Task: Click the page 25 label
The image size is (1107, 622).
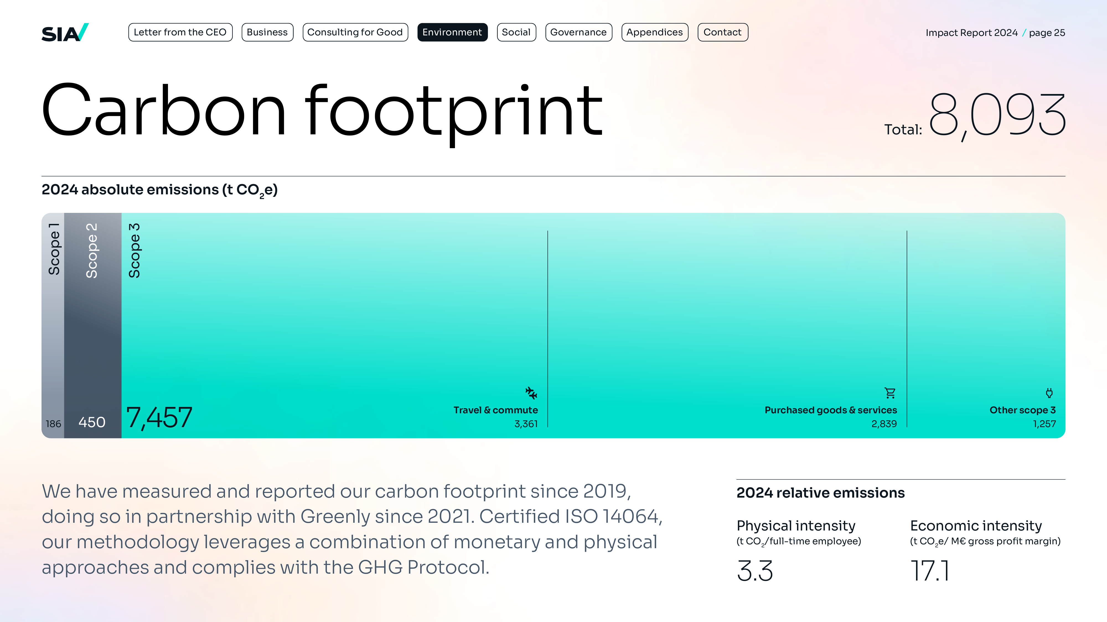Action: (1047, 33)
